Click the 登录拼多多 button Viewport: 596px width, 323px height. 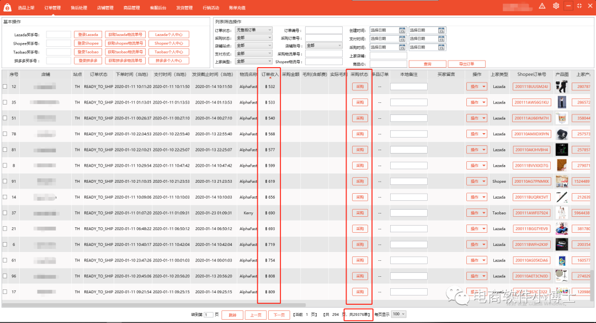(88, 61)
